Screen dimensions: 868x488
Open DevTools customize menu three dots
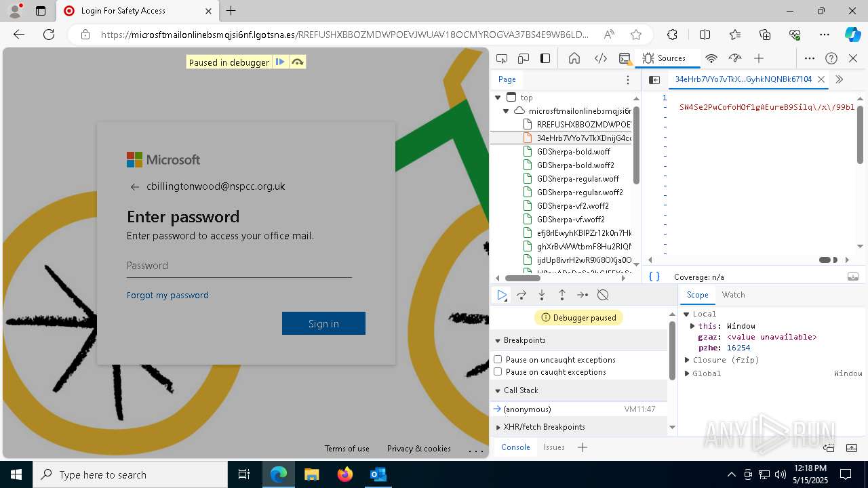810,58
